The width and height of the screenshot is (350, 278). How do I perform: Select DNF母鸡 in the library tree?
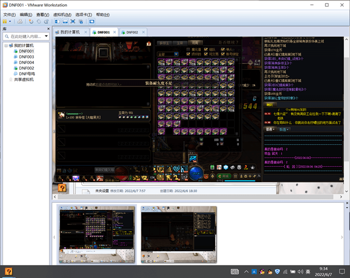tap(27, 74)
